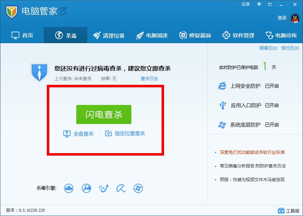Select the cloud antivirus engine icon
The image size is (303, 216).
pos(69,188)
